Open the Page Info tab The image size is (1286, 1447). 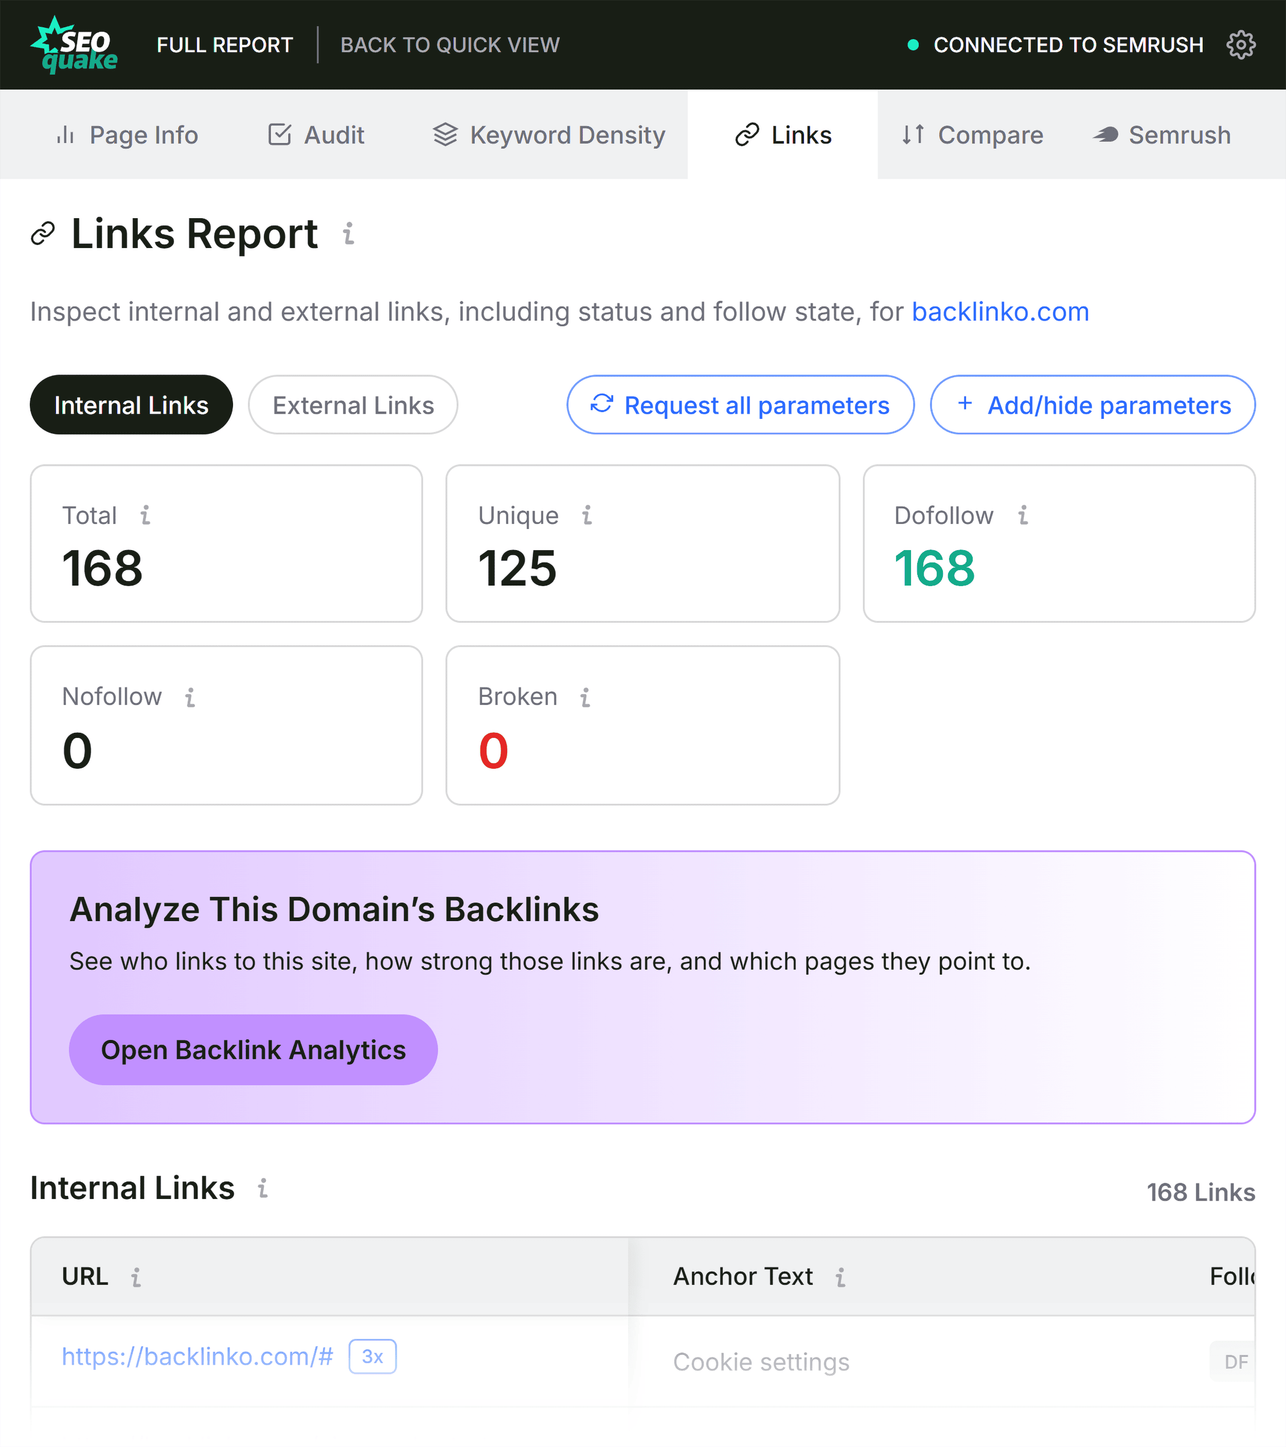click(128, 134)
